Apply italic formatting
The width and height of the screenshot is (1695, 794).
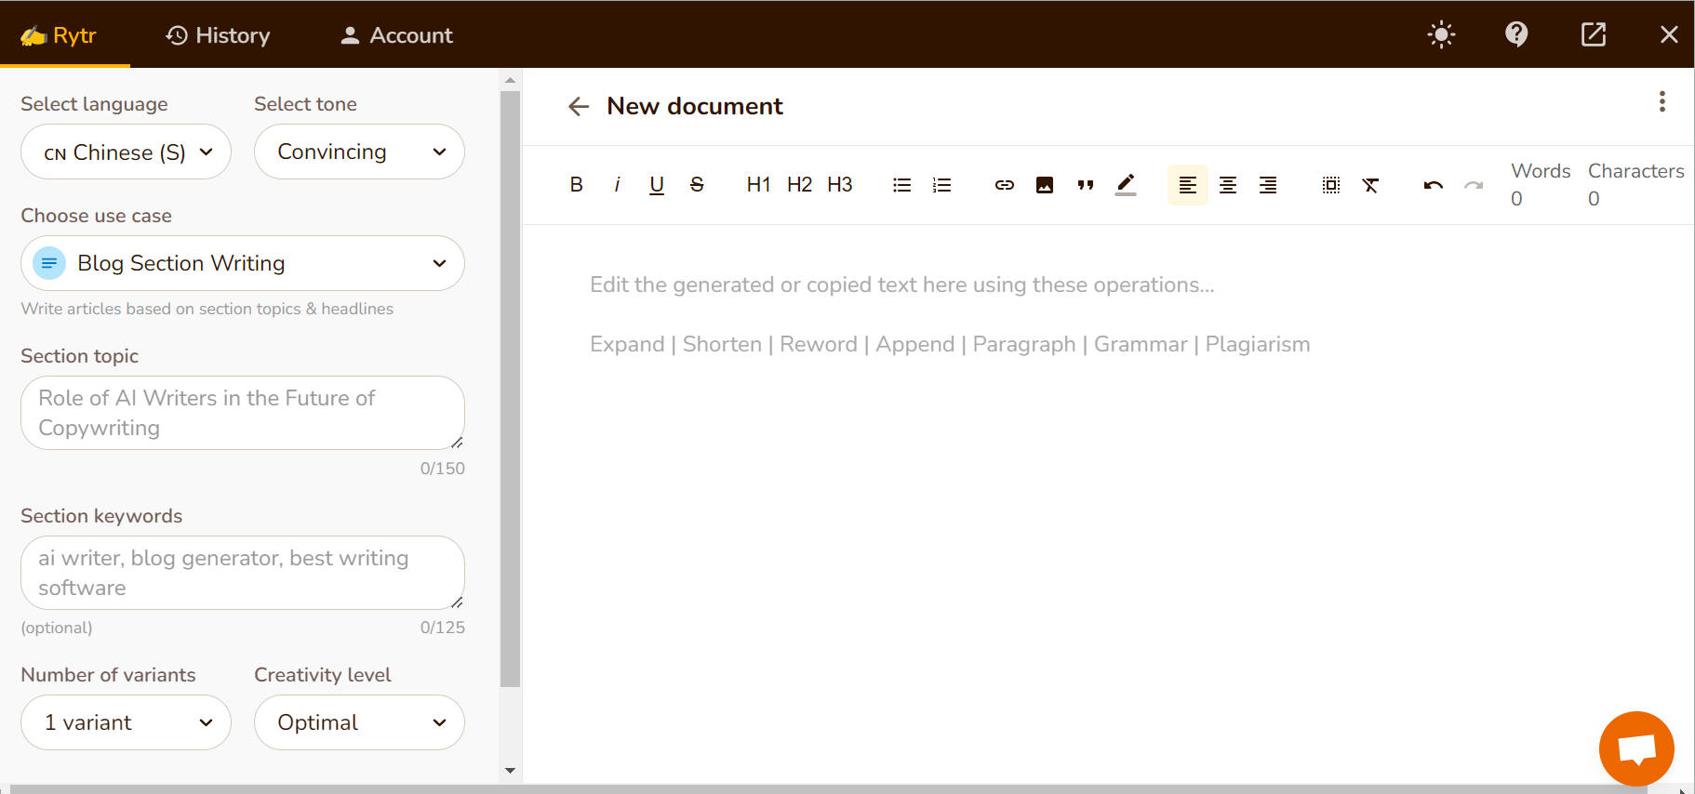click(x=617, y=185)
